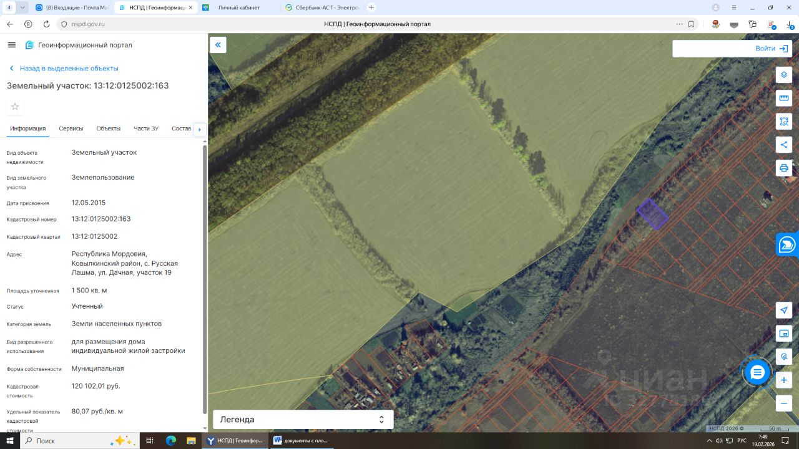The height and width of the screenshot is (449, 799).
Task: Click the Windows taskbar search box
Action: click(x=80, y=440)
